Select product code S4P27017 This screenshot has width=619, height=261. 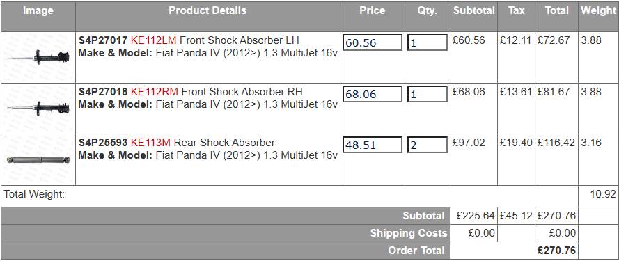coord(103,40)
